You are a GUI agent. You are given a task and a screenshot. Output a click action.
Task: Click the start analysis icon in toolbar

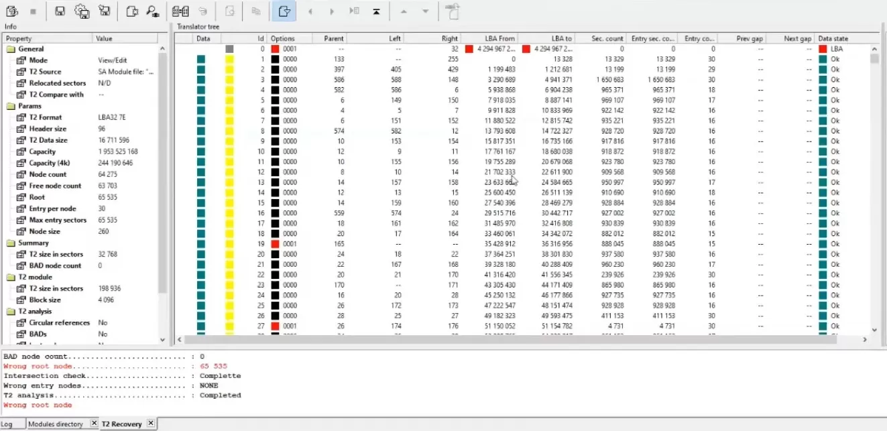coord(11,11)
